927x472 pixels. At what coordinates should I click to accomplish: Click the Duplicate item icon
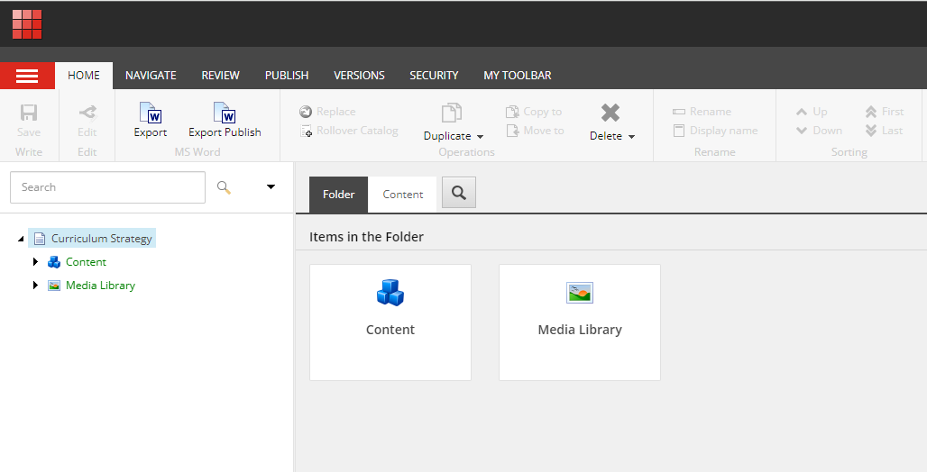[x=451, y=113]
